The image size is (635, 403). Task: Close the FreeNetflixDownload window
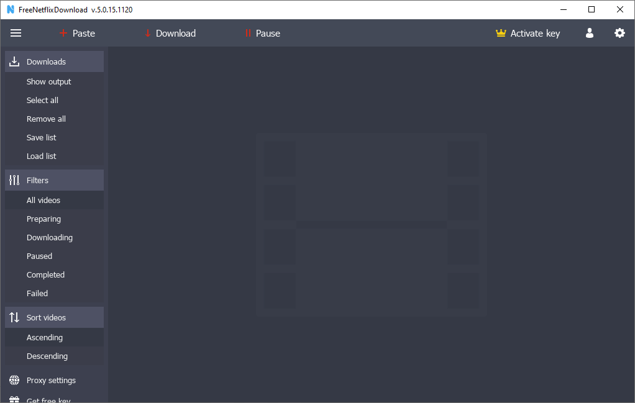(619, 9)
